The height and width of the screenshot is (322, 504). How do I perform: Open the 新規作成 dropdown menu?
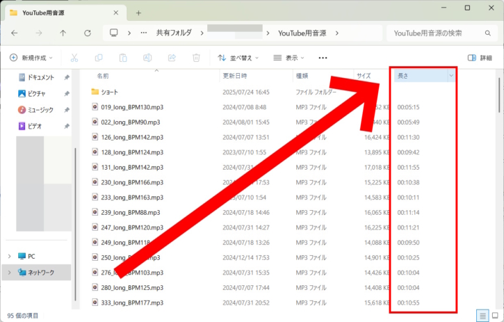(x=31, y=58)
